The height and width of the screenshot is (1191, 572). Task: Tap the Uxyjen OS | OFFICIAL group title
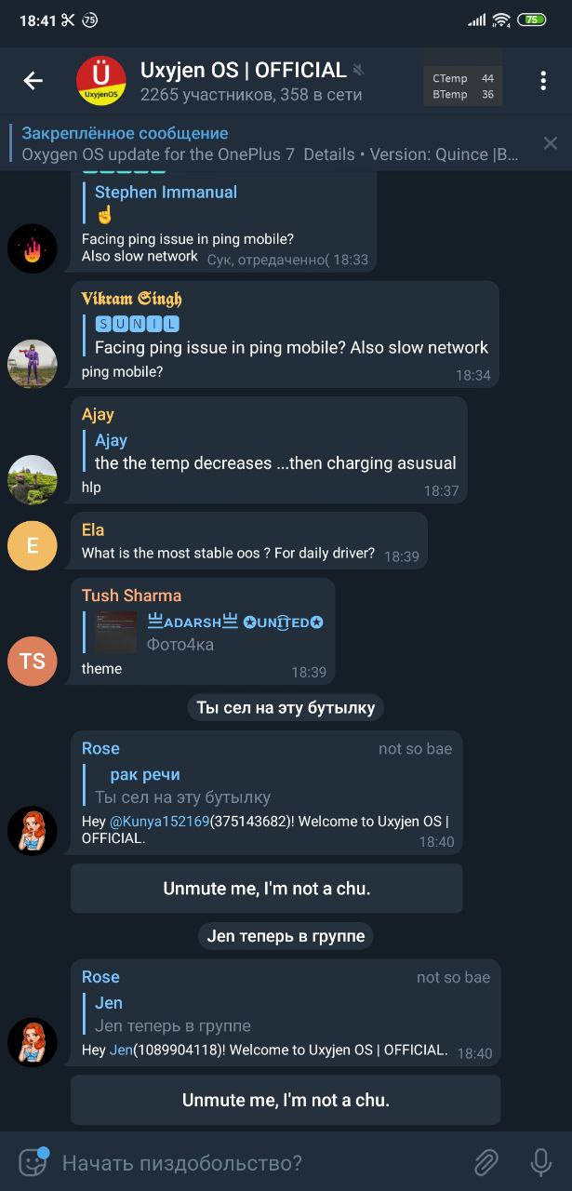coord(244,71)
